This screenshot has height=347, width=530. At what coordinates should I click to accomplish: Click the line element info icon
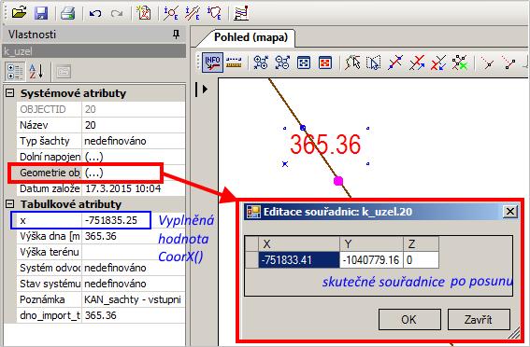pyautogui.click(x=193, y=13)
